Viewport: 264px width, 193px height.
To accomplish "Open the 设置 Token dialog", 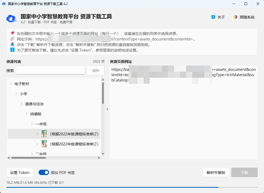I will tap(20, 172).
